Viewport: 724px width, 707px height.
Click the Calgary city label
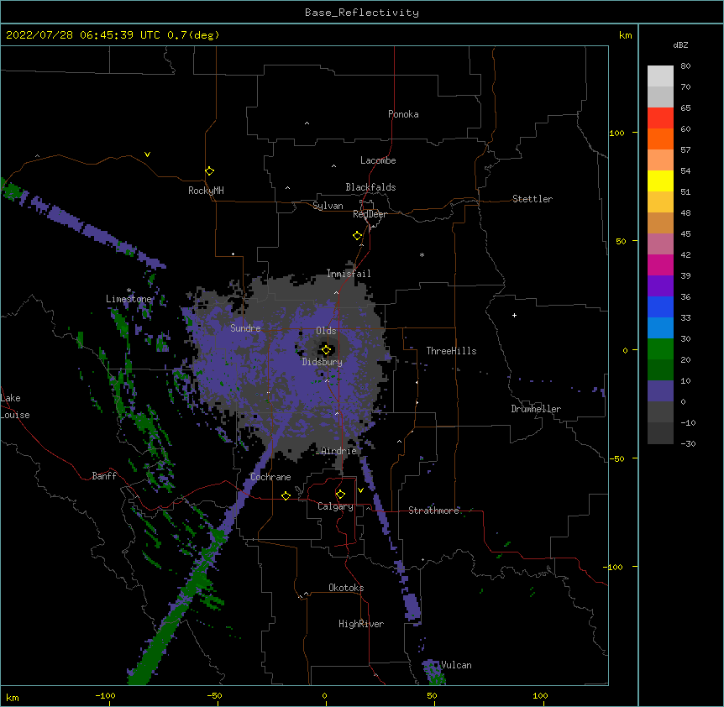(335, 506)
